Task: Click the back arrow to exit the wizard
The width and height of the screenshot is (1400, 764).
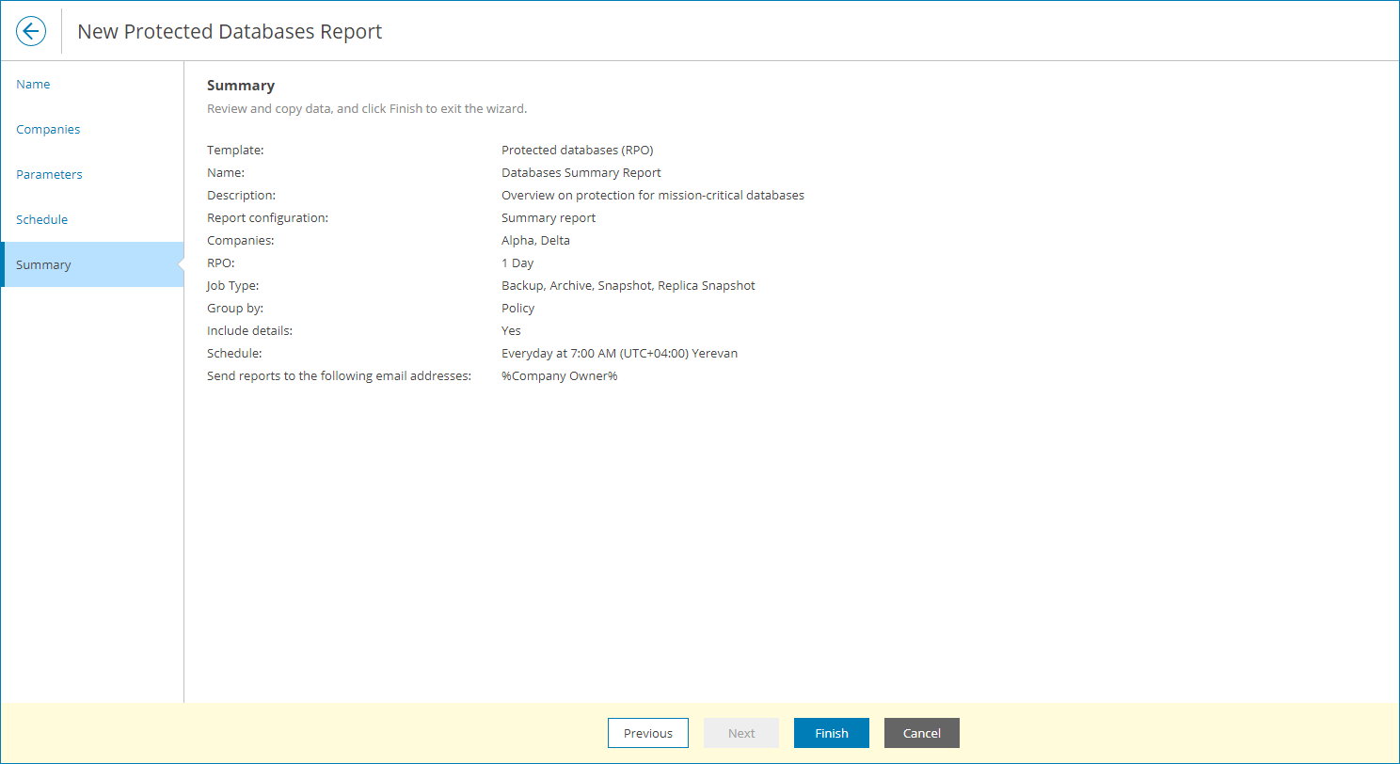Action: click(31, 30)
